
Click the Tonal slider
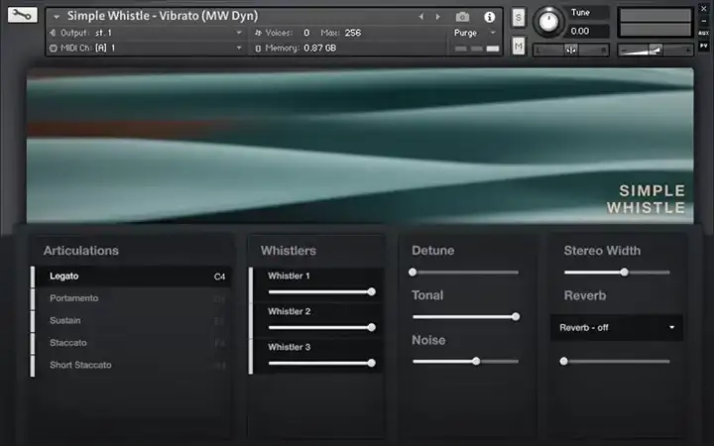point(465,317)
